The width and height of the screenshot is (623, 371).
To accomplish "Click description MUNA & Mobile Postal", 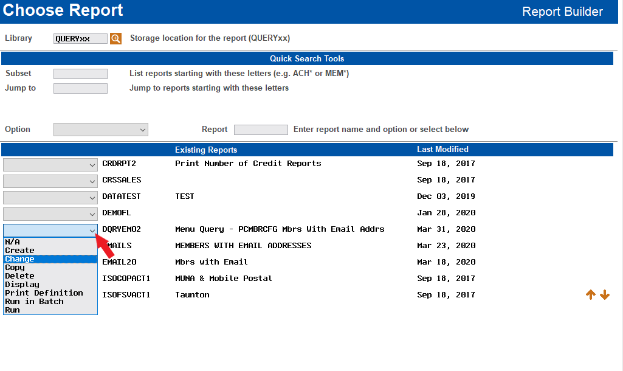I will [x=224, y=279].
